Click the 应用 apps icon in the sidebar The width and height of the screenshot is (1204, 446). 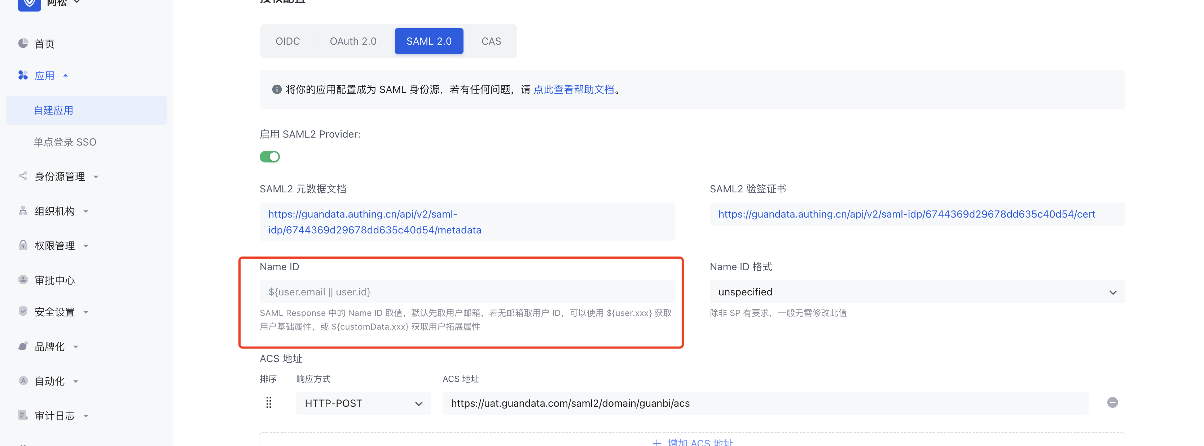[x=23, y=75]
